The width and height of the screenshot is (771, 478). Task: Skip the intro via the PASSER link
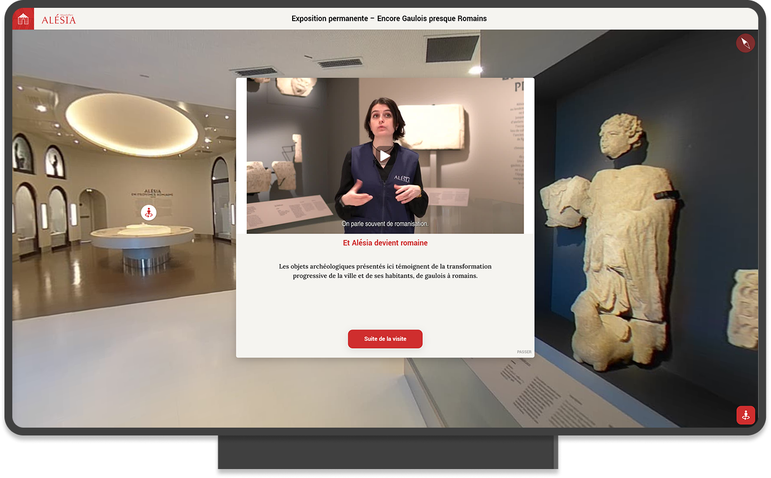click(524, 352)
